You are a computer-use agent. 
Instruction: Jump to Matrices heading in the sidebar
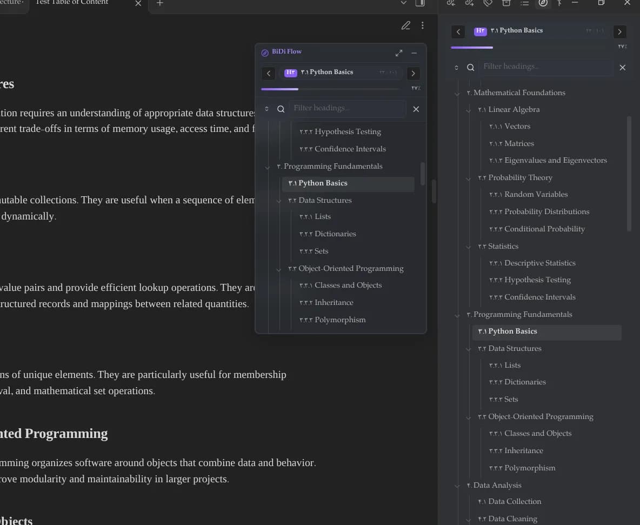pyautogui.click(x=511, y=144)
